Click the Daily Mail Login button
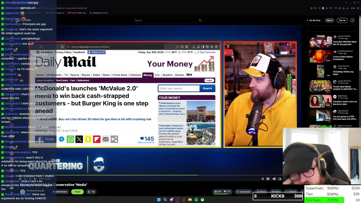This screenshot has width=361, height=203. click(209, 80)
